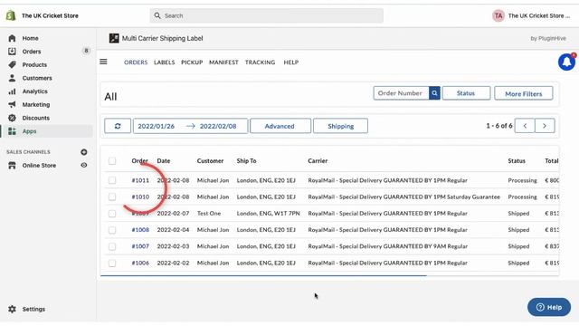The image size is (579, 326).
Task: Switch to the LABELS tab
Action: [x=165, y=62]
